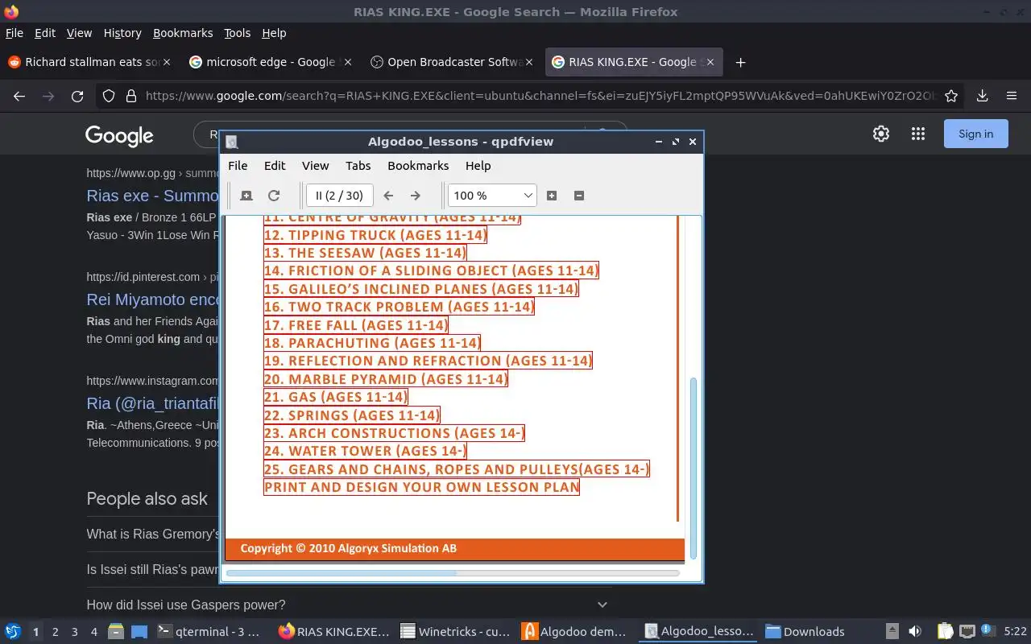Open lesson 19. REFLECTION AND REFRACTION
This screenshot has width=1031, height=644.
(428, 361)
